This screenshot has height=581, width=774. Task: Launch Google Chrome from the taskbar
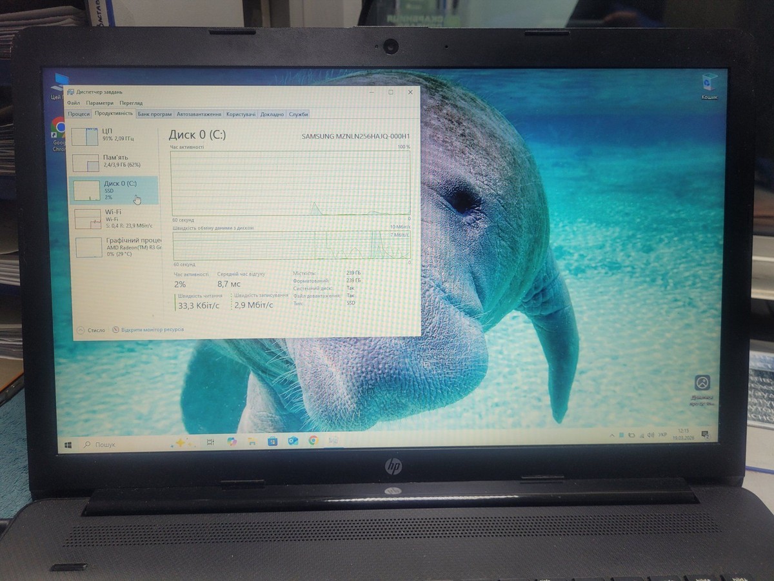313,441
